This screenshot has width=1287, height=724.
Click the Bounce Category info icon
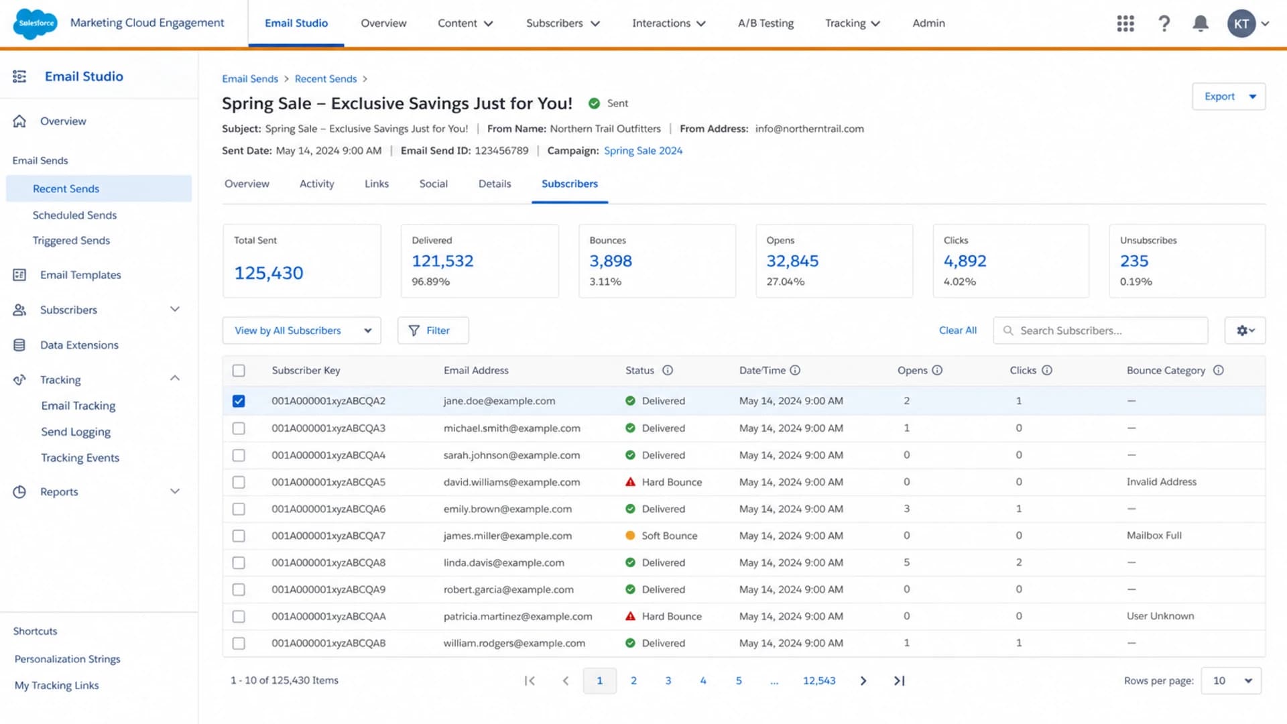click(x=1219, y=370)
